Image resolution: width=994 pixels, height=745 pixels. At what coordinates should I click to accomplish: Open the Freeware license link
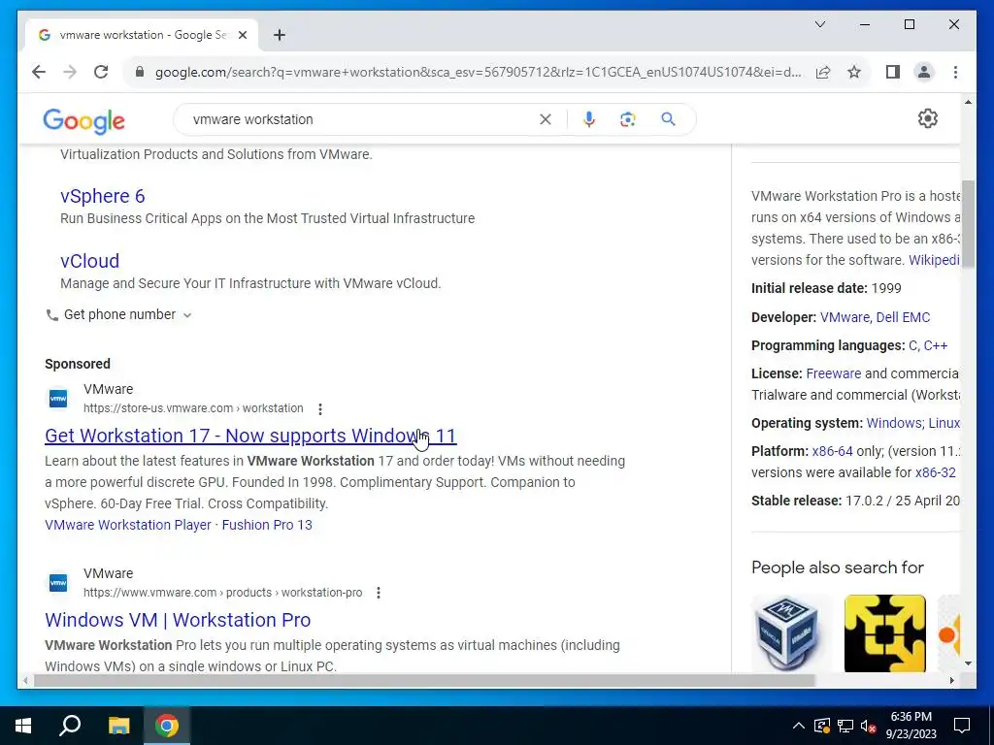[x=834, y=373]
